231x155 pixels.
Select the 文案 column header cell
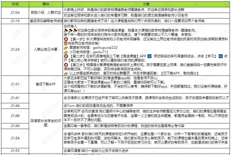point(146,5)
